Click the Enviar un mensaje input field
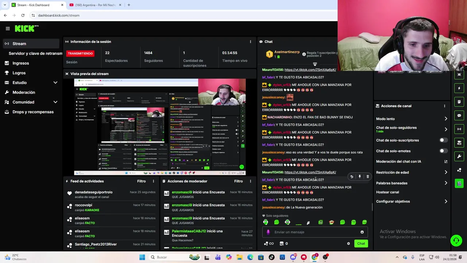This screenshot has width=467, height=263. point(315,232)
